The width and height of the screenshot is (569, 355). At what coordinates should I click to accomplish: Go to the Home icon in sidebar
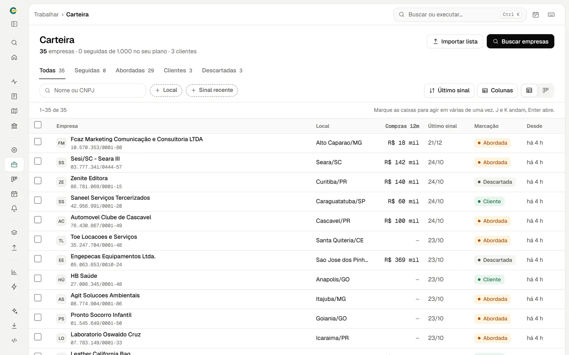click(14, 58)
